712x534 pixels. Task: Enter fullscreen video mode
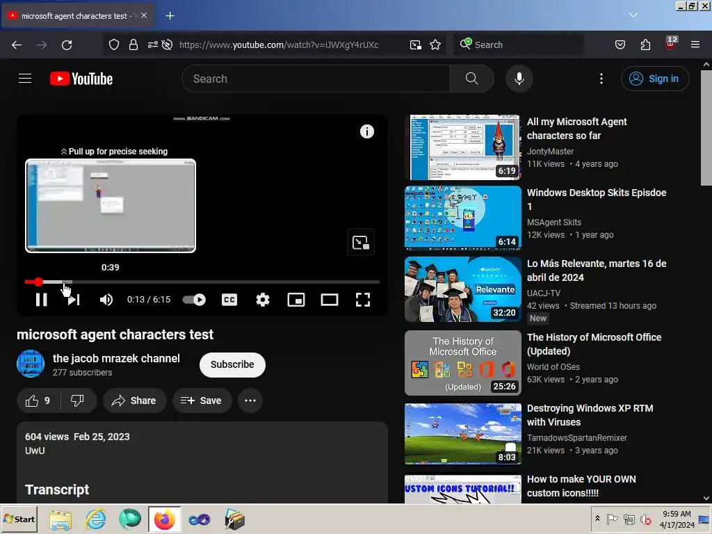pyautogui.click(x=362, y=300)
